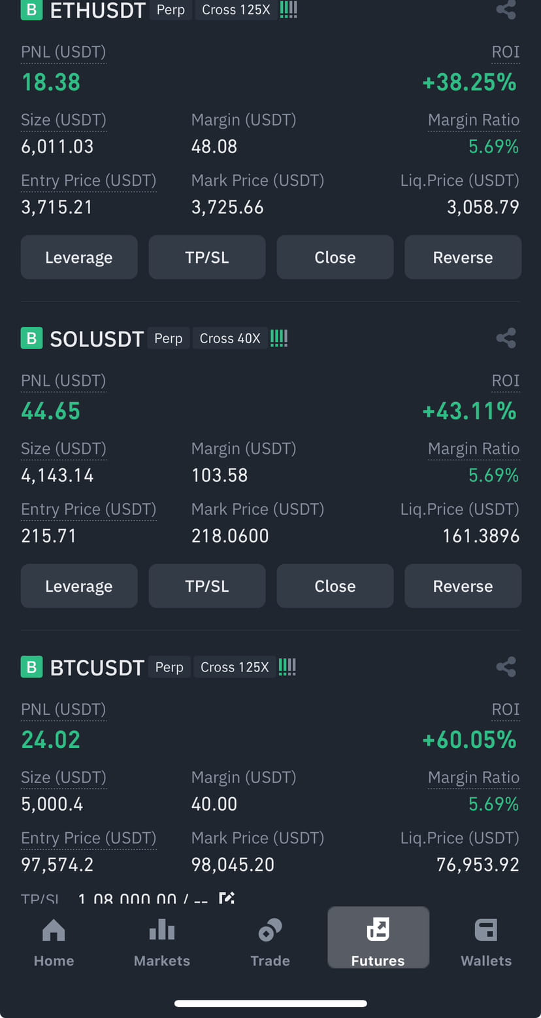541x1018 pixels.
Task: Tap share icon for BTCUSDT position
Action: pos(506,667)
